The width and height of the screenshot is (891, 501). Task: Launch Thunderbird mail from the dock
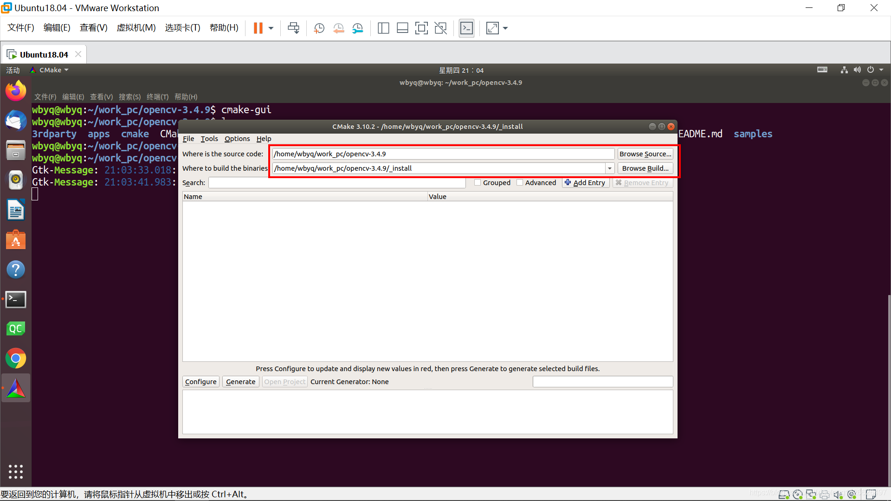[16, 121]
